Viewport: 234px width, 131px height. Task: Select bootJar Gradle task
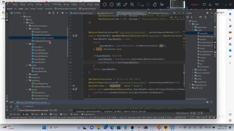tap(201, 39)
